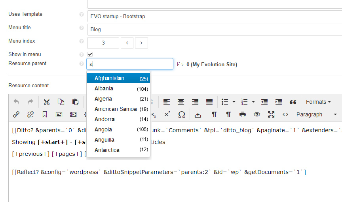The height and width of the screenshot is (202, 342).
Task: Click the Paste clipboard icon
Action: coord(75,102)
